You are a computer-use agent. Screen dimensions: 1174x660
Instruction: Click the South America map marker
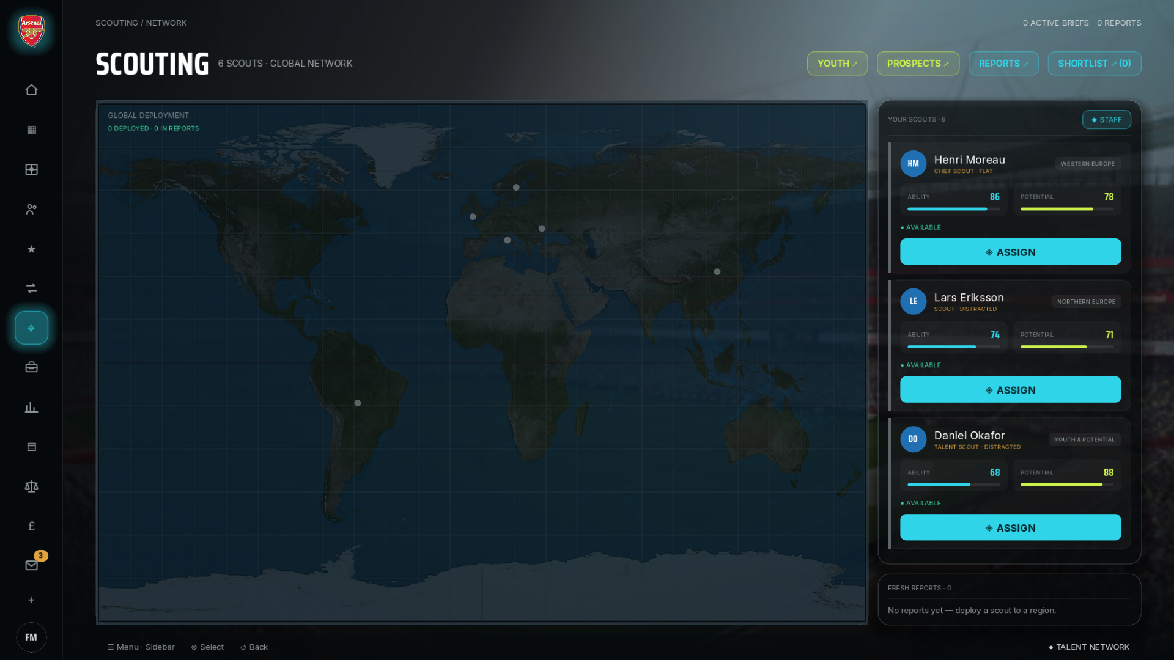point(358,403)
